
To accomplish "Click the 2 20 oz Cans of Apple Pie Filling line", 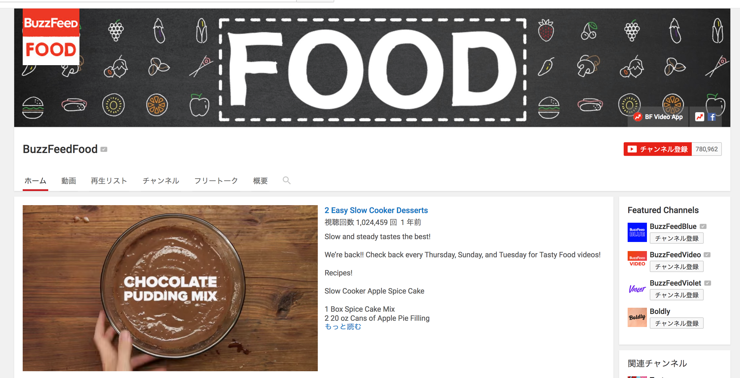I will point(377,318).
